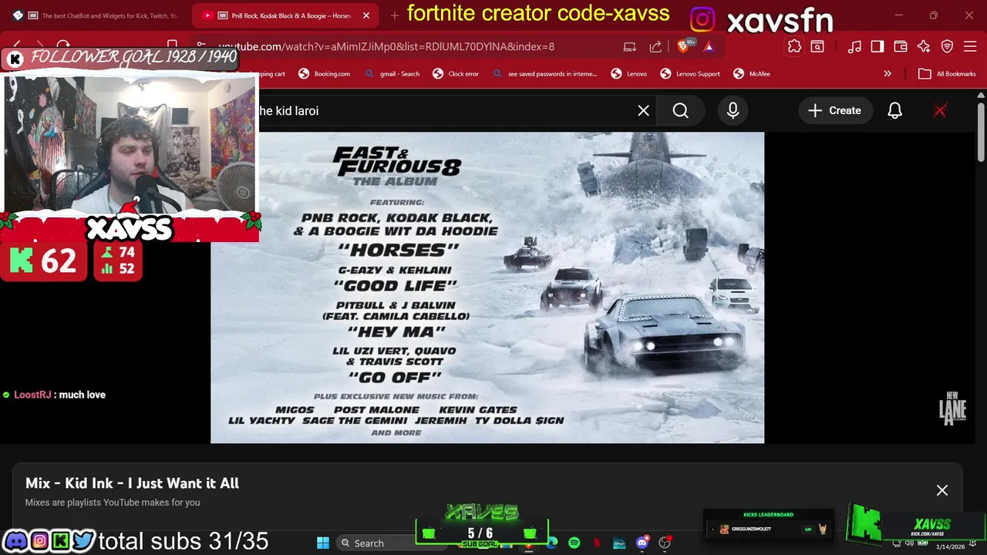Screen dimensions: 987x555
Task: Switch to the best ChatBot and Widgets tab
Action: coord(96,15)
